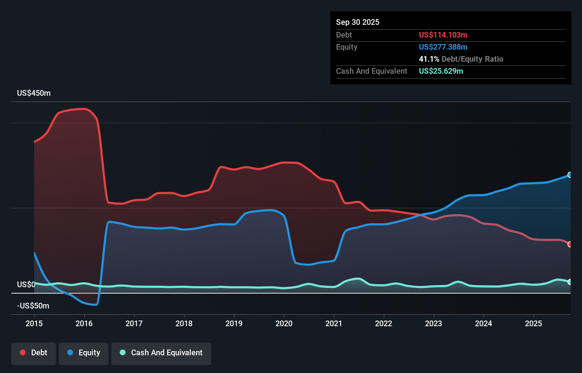Click the red Debt legend dot
Viewport: 582px width, 373px height.
tap(23, 352)
